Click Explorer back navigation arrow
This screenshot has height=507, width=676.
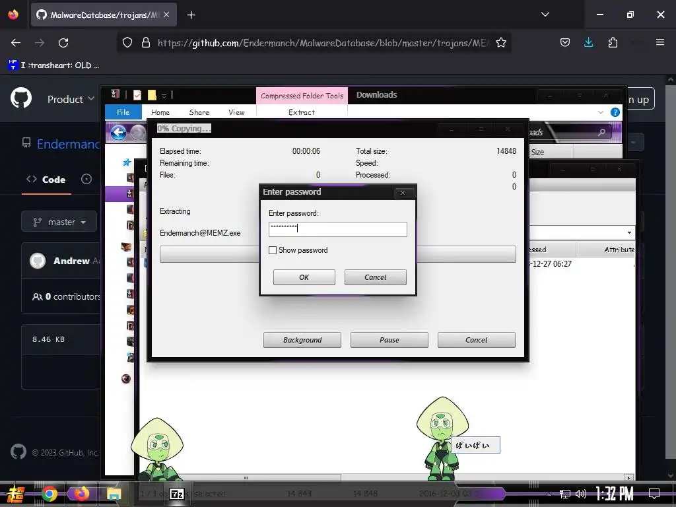point(119,132)
